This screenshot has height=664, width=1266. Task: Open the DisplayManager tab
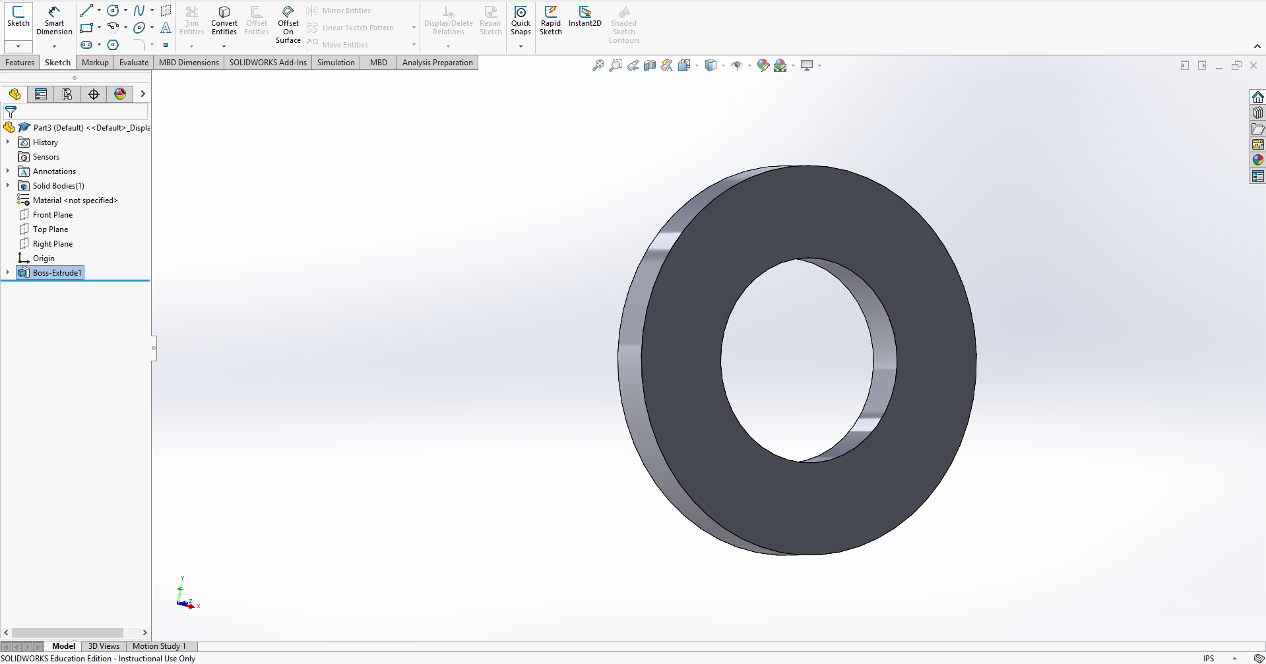pos(120,94)
